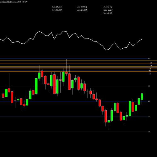Click the NYSE CWEN chart title
The height and width of the screenshot is (157, 157).
click(14, 2)
